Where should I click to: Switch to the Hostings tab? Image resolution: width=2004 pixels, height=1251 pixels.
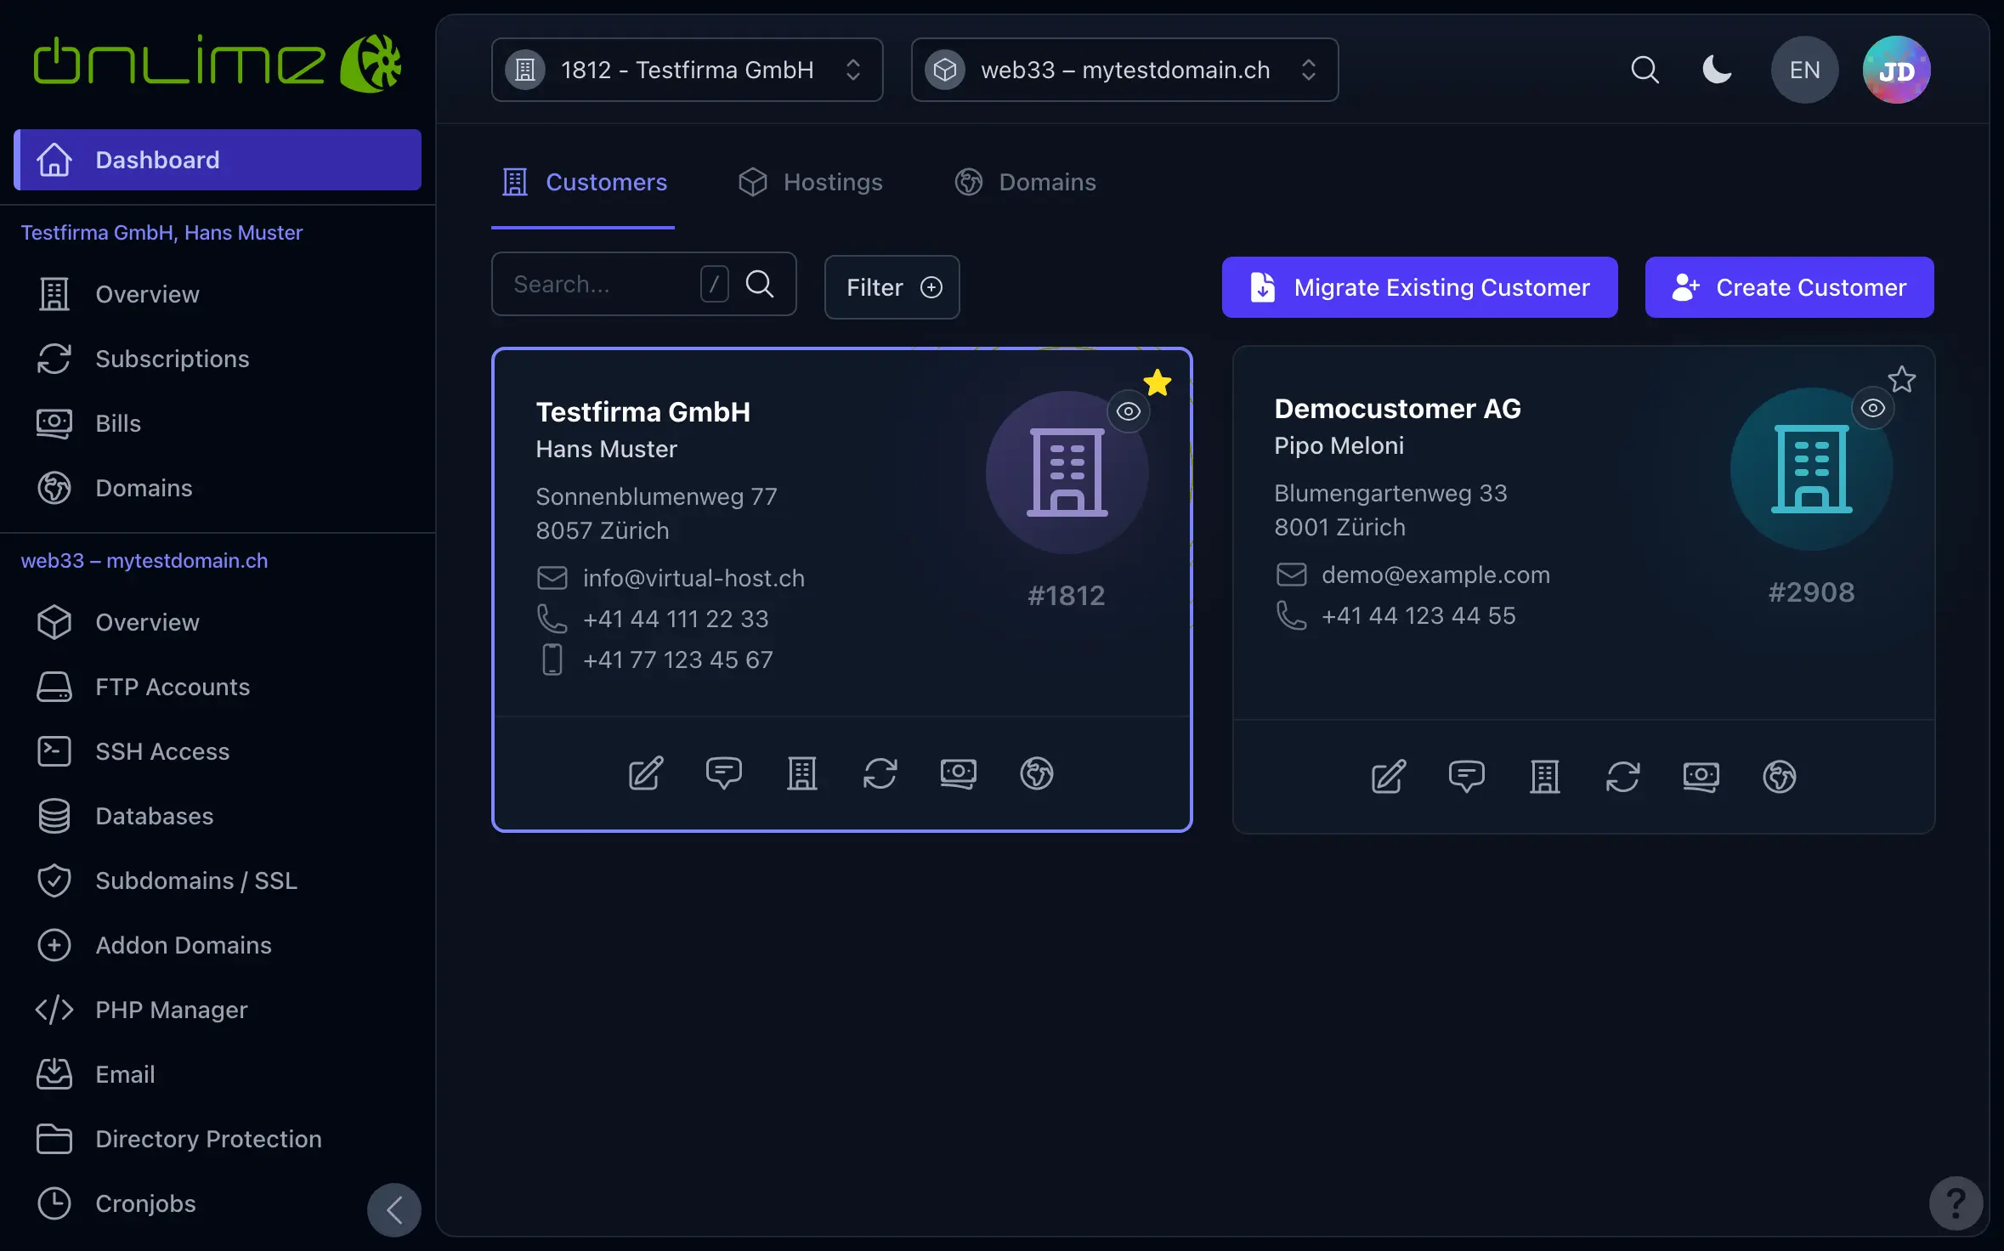[x=810, y=182]
